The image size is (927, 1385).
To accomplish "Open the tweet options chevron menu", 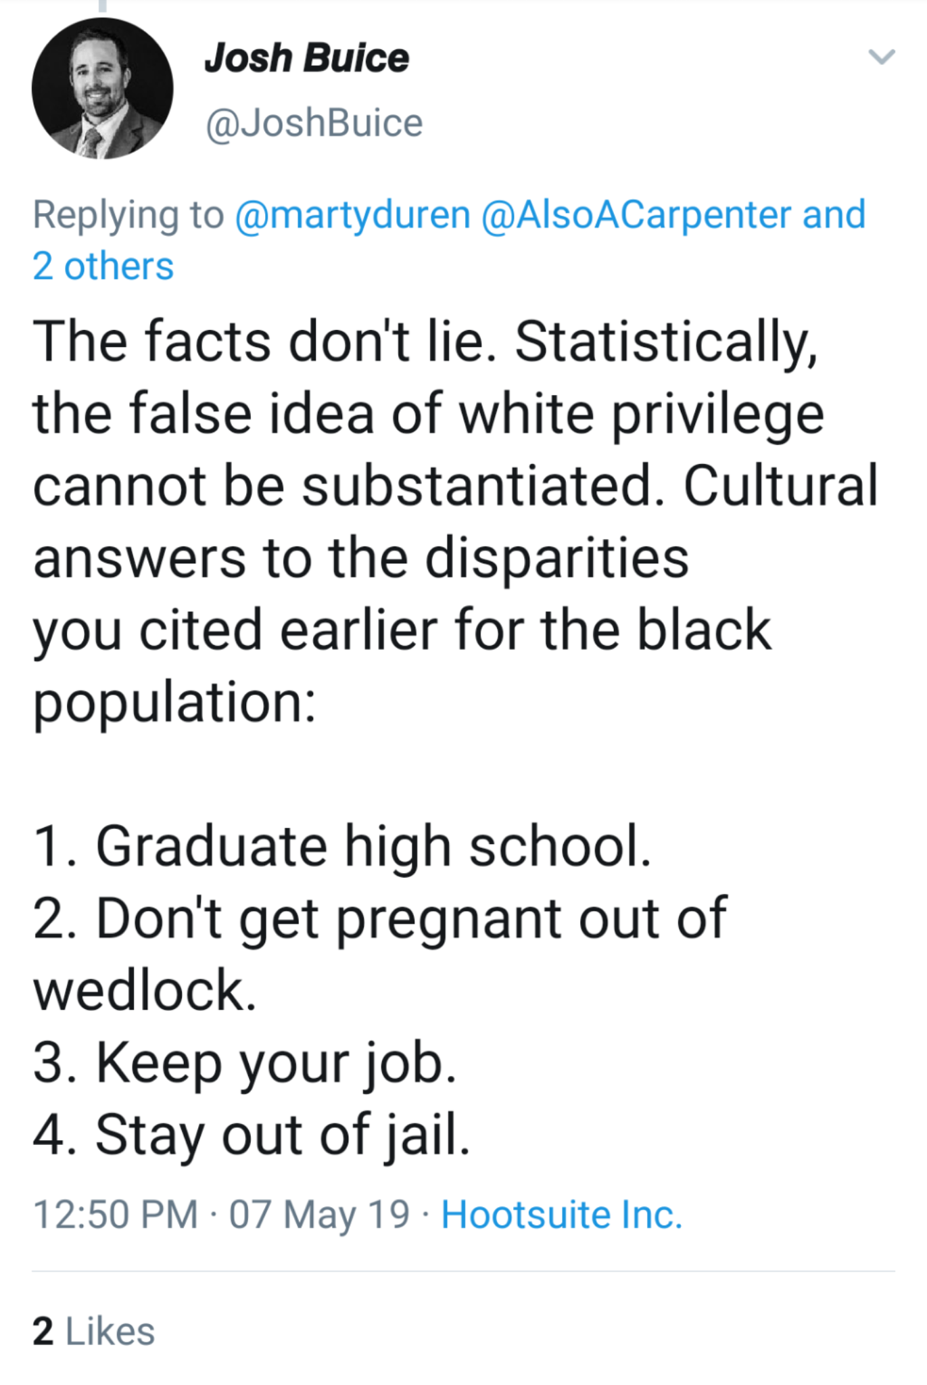I will pyautogui.click(x=881, y=57).
